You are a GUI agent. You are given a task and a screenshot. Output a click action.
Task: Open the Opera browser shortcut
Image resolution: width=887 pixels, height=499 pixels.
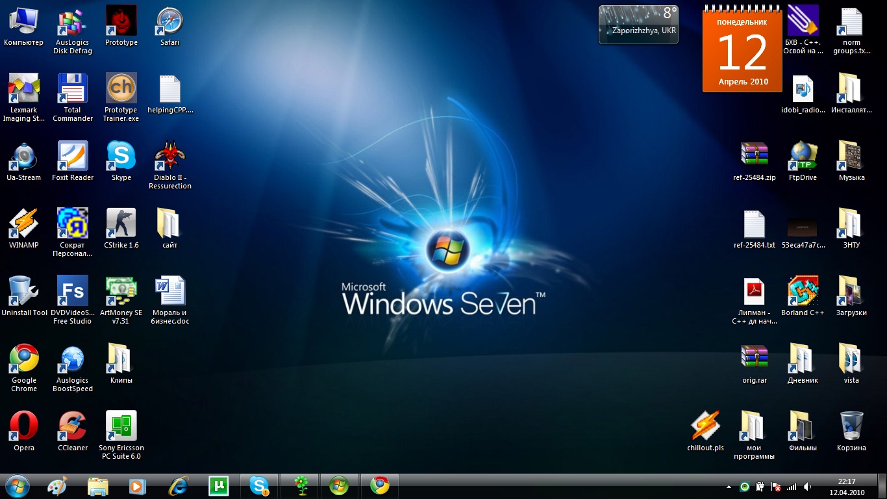click(23, 431)
